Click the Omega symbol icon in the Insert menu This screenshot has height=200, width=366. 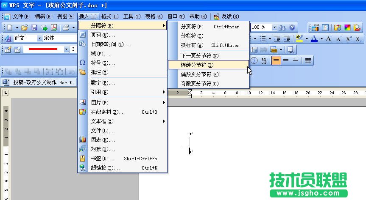[82, 63]
